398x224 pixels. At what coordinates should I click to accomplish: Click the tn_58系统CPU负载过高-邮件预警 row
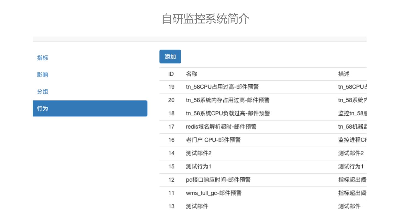pos(228,113)
